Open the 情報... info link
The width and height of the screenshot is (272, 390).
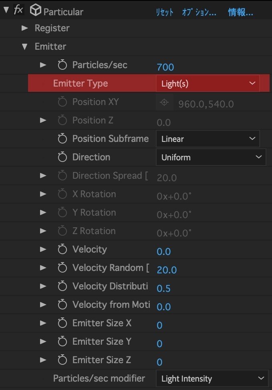point(240,12)
